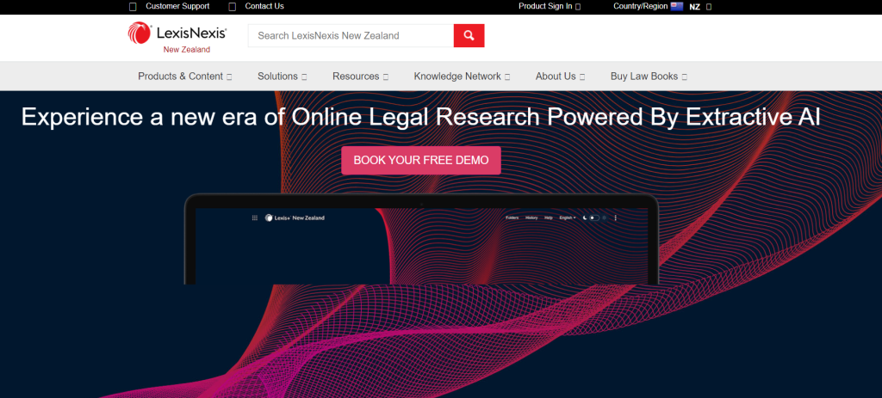882x398 pixels.
Task: Expand the Buy Law Books menu
Action: point(649,77)
